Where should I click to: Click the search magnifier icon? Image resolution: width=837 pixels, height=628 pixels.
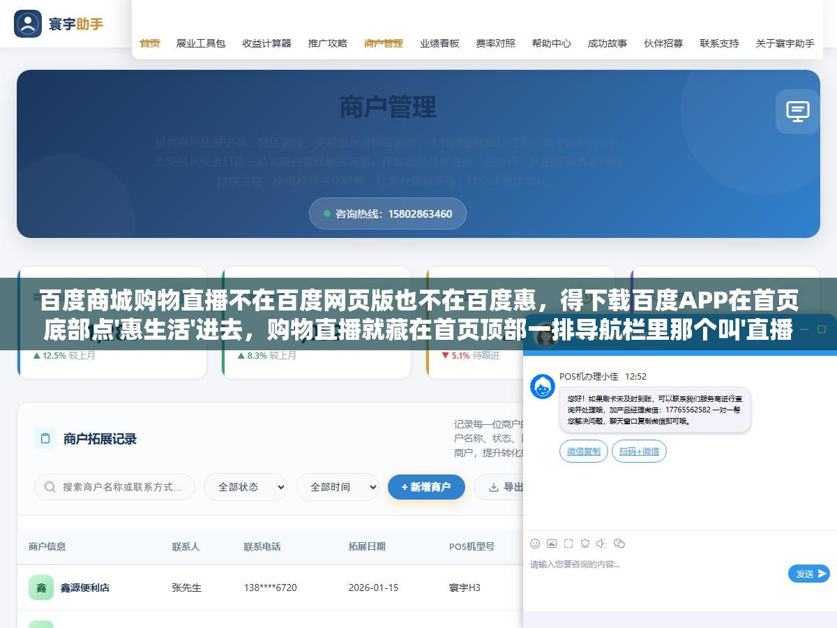[50, 486]
